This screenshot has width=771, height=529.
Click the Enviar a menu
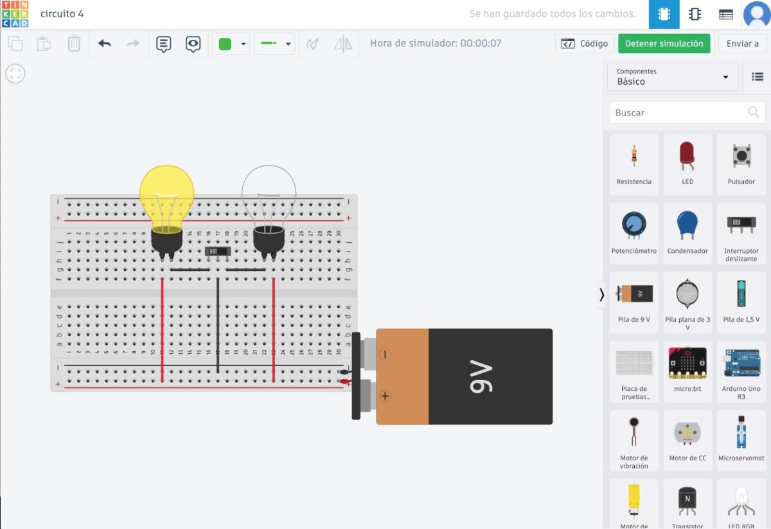[742, 44]
